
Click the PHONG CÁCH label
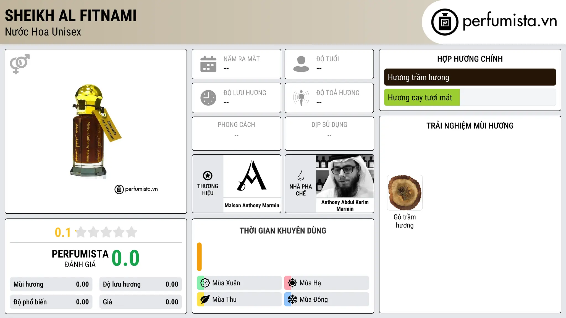click(x=236, y=125)
